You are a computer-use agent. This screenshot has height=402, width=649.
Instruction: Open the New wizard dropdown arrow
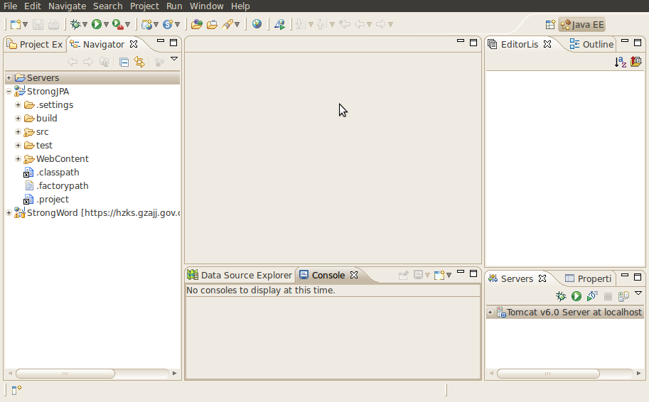point(25,24)
